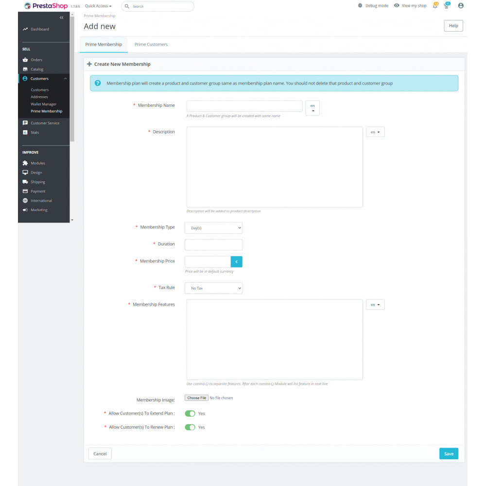
Task: Click the Cancel button
Action: pos(100,454)
